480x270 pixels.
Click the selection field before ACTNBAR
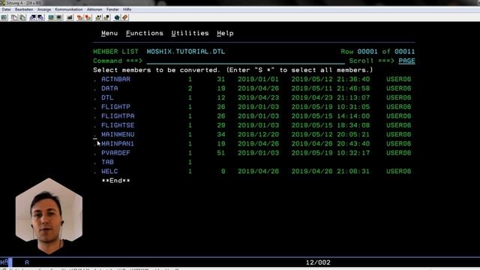95,79
